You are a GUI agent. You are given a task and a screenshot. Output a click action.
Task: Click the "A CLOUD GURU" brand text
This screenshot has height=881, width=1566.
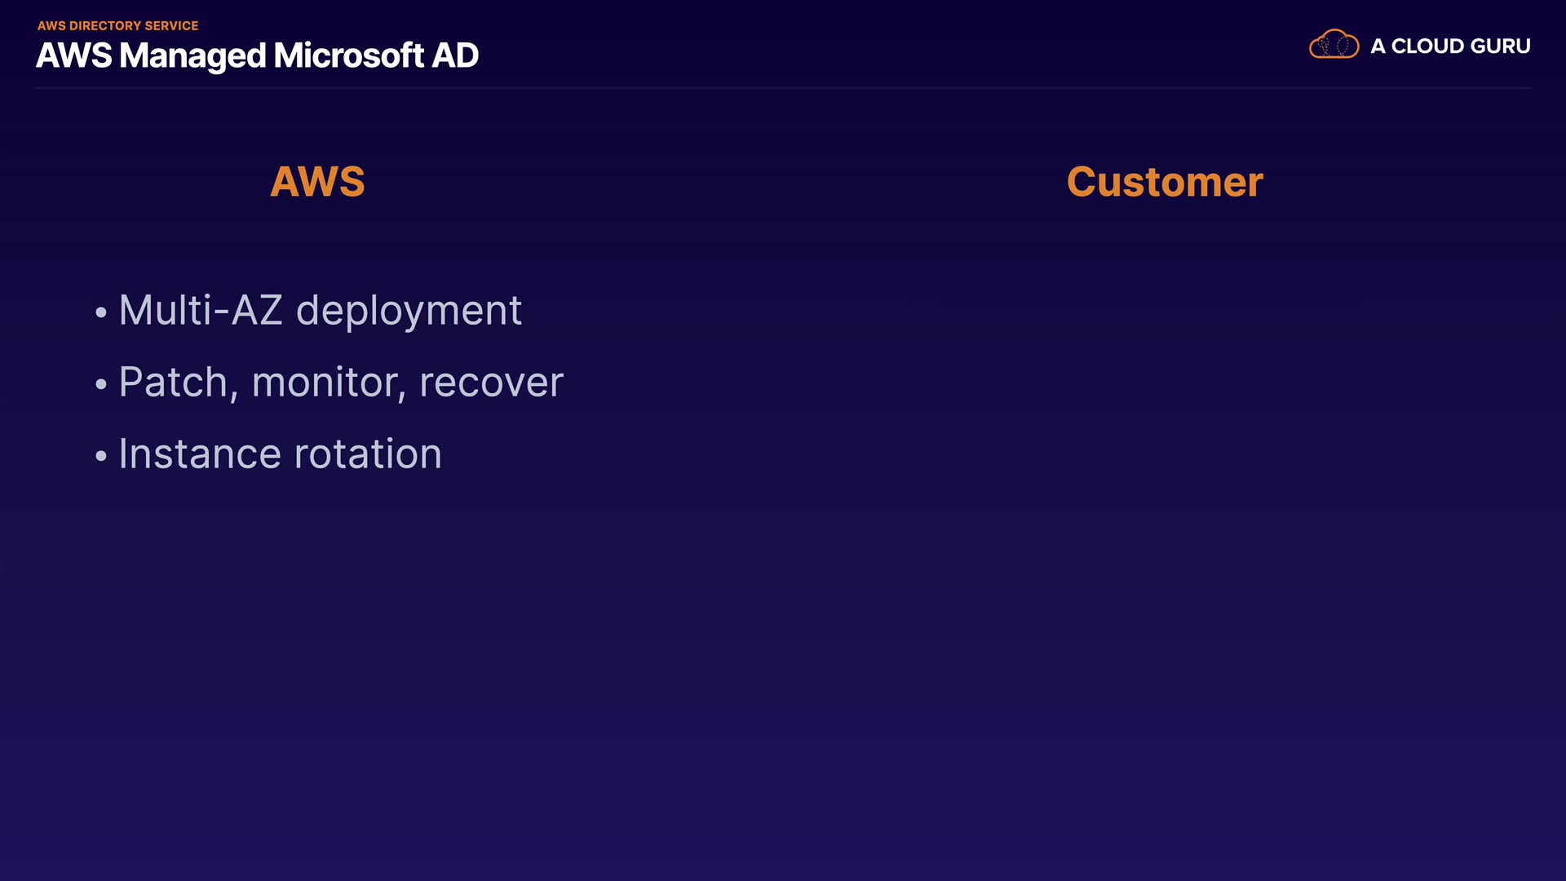click(x=1450, y=46)
